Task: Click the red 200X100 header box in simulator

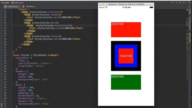Action: (x=126, y=30)
